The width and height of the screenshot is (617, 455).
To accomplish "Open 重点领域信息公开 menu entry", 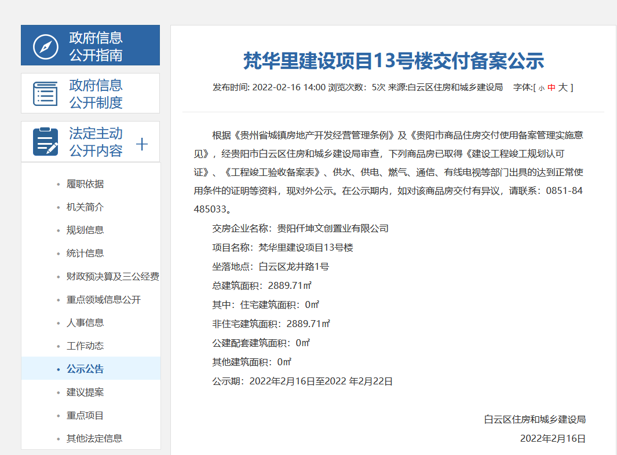I will [x=104, y=300].
